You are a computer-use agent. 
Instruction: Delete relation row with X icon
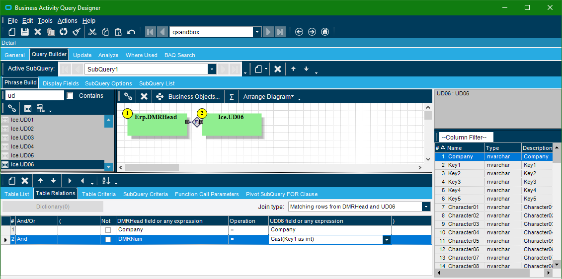tap(25, 181)
